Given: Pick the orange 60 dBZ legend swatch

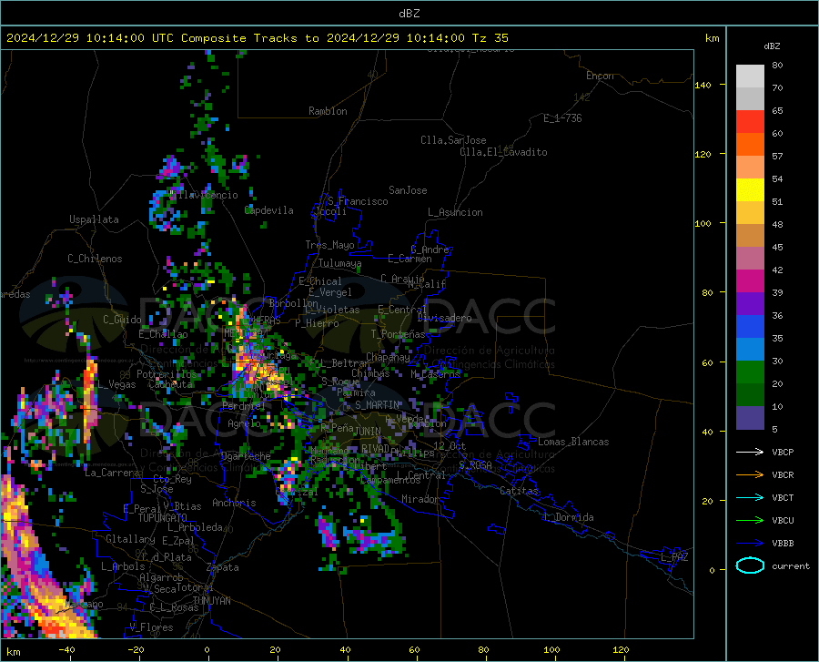Looking at the screenshot, I should [x=750, y=144].
